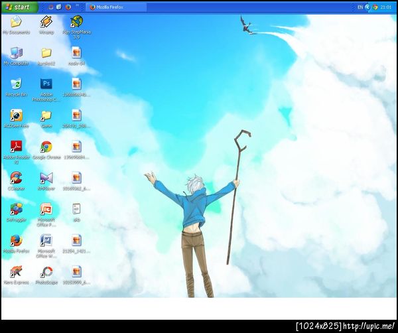Select the text file icon below KMPlayer row
The width and height of the screenshot is (398, 333).
[x=76, y=212]
